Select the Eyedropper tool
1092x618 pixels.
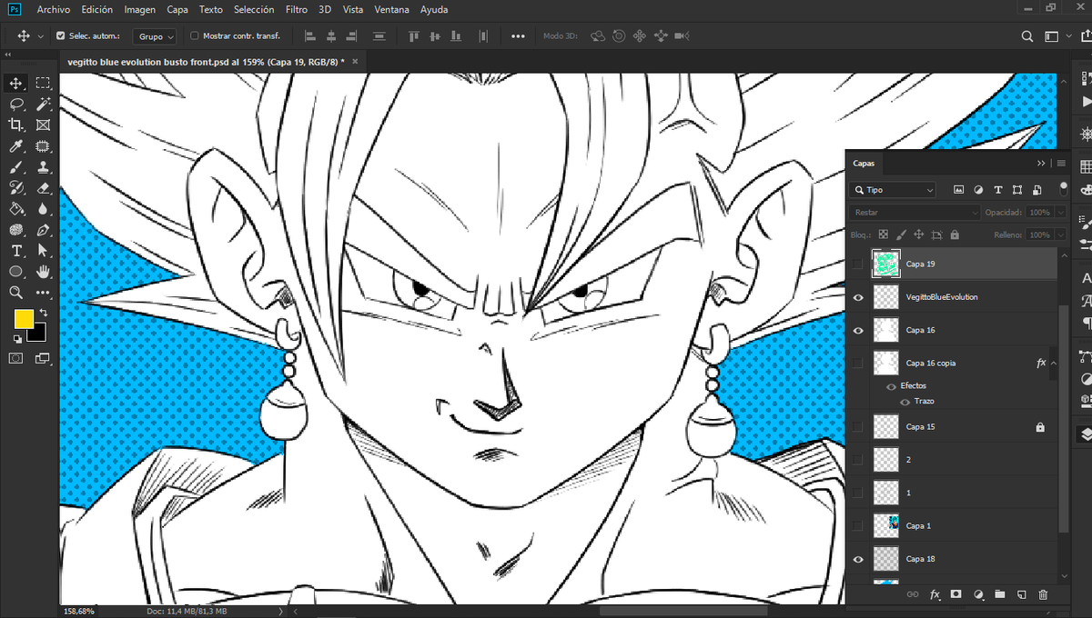pos(15,146)
